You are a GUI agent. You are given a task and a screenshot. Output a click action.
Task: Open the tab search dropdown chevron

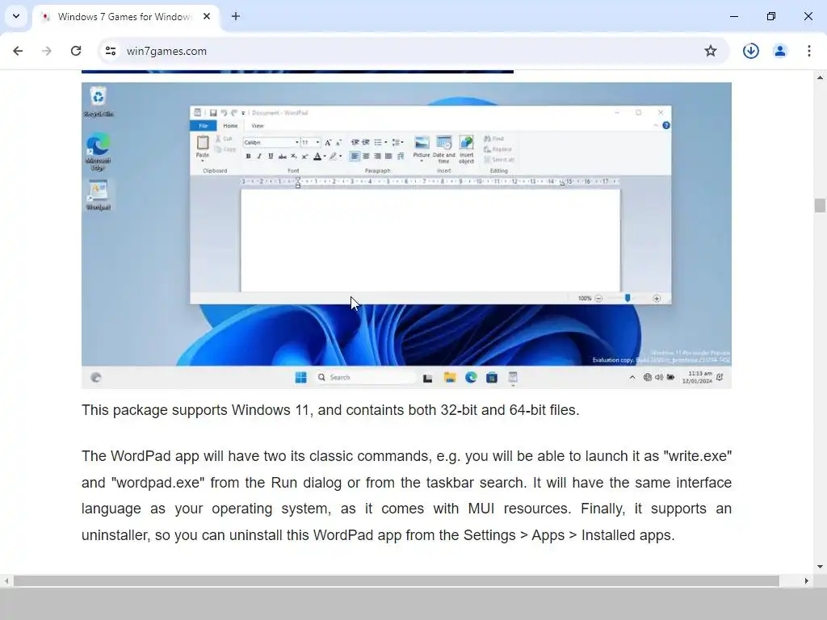tap(16, 16)
